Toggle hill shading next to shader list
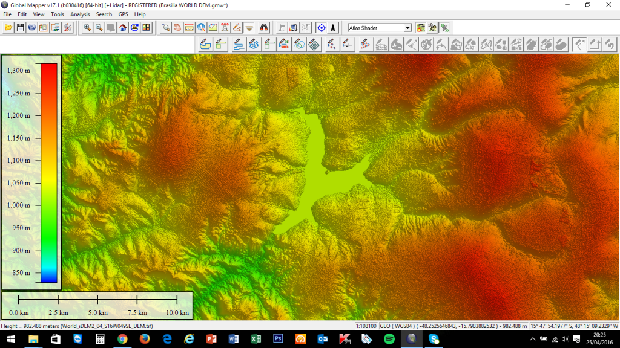 click(420, 28)
